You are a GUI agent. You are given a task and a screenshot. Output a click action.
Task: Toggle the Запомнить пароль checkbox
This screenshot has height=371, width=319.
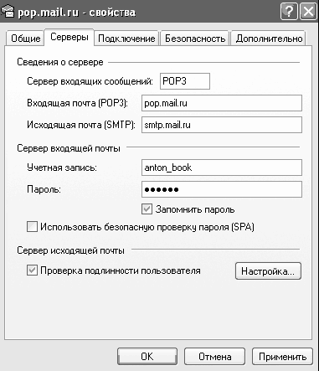(147, 209)
